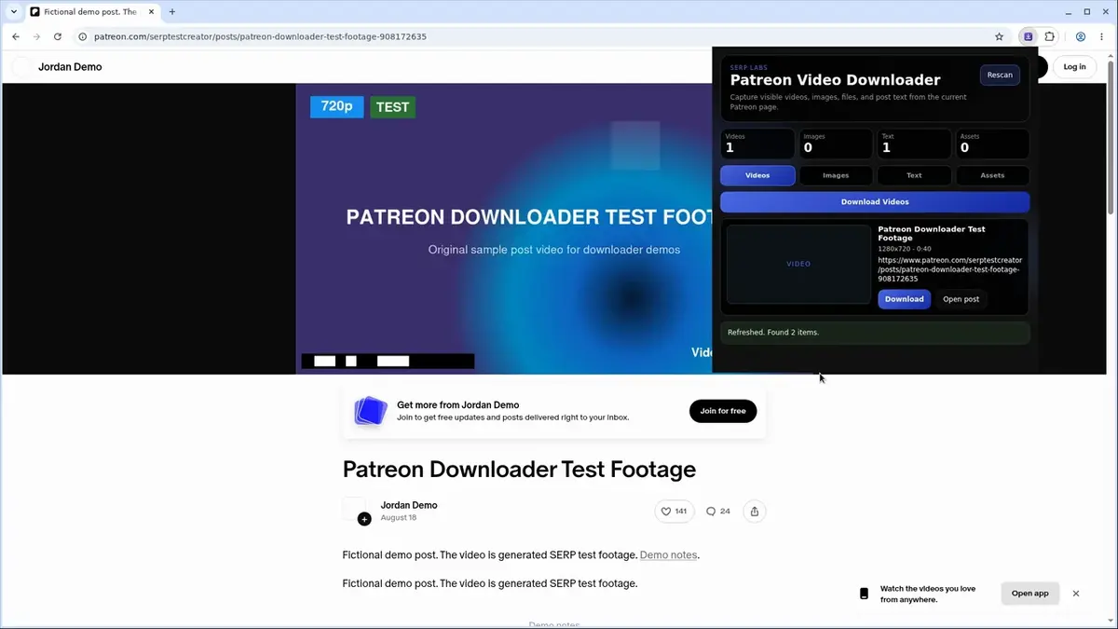The height and width of the screenshot is (629, 1118).
Task: Click the Download Videos button
Action: point(875,201)
